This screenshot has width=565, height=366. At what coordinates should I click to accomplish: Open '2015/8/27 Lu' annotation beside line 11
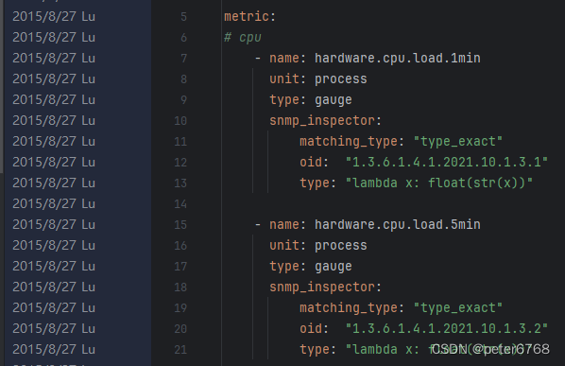pos(54,141)
